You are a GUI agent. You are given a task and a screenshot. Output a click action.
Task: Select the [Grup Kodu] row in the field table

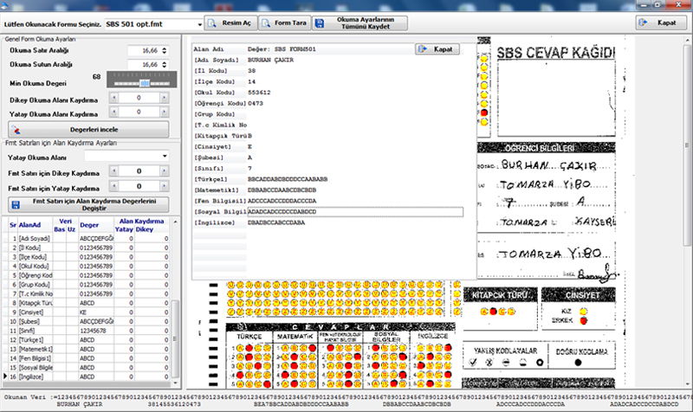[86, 285]
